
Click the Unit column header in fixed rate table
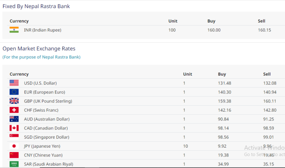tap(173, 21)
